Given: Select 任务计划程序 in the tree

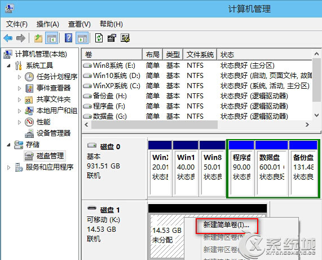Looking at the screenshot, I should click(57, 77).
